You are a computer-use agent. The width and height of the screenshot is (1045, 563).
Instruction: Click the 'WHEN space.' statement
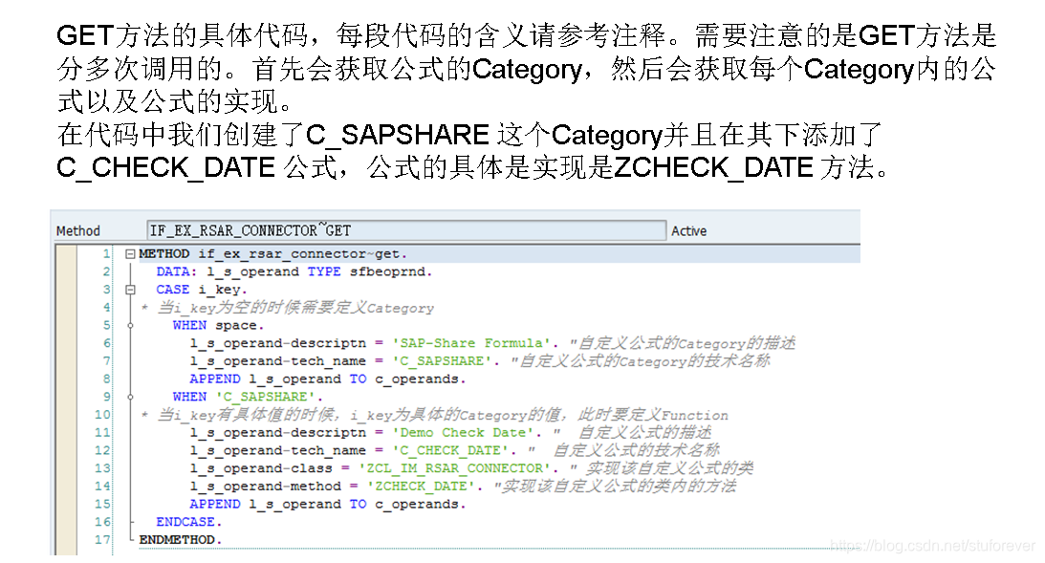[218, 325]
